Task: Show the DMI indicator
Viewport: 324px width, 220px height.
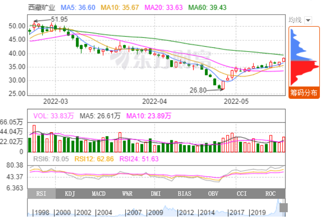Action: tap(156, 194)
